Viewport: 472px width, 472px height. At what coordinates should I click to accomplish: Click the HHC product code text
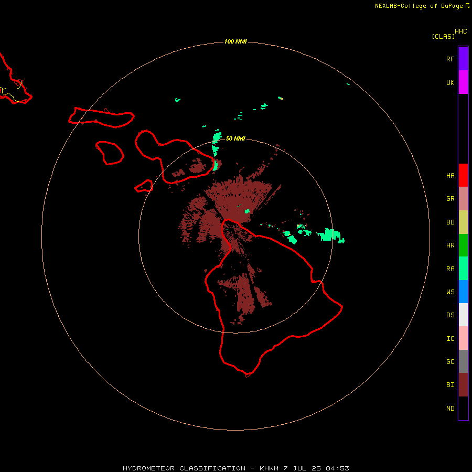[461, 31]
